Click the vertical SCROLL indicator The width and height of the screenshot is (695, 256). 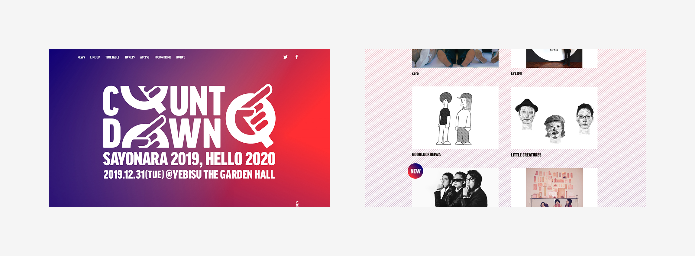tap(297, 204)
